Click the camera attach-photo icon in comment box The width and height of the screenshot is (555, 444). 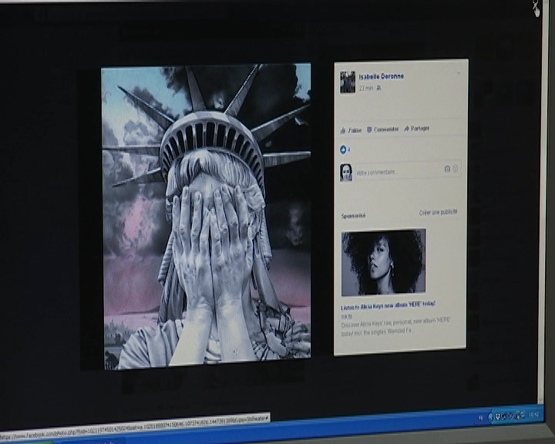[x=447, y=169]
